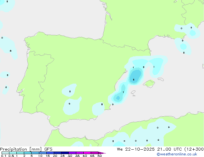Image resolution: width=204 pixels, height=157 pixels.
Task: Choose the 5–10 mm legend swatch
Action: coord(35,153)
